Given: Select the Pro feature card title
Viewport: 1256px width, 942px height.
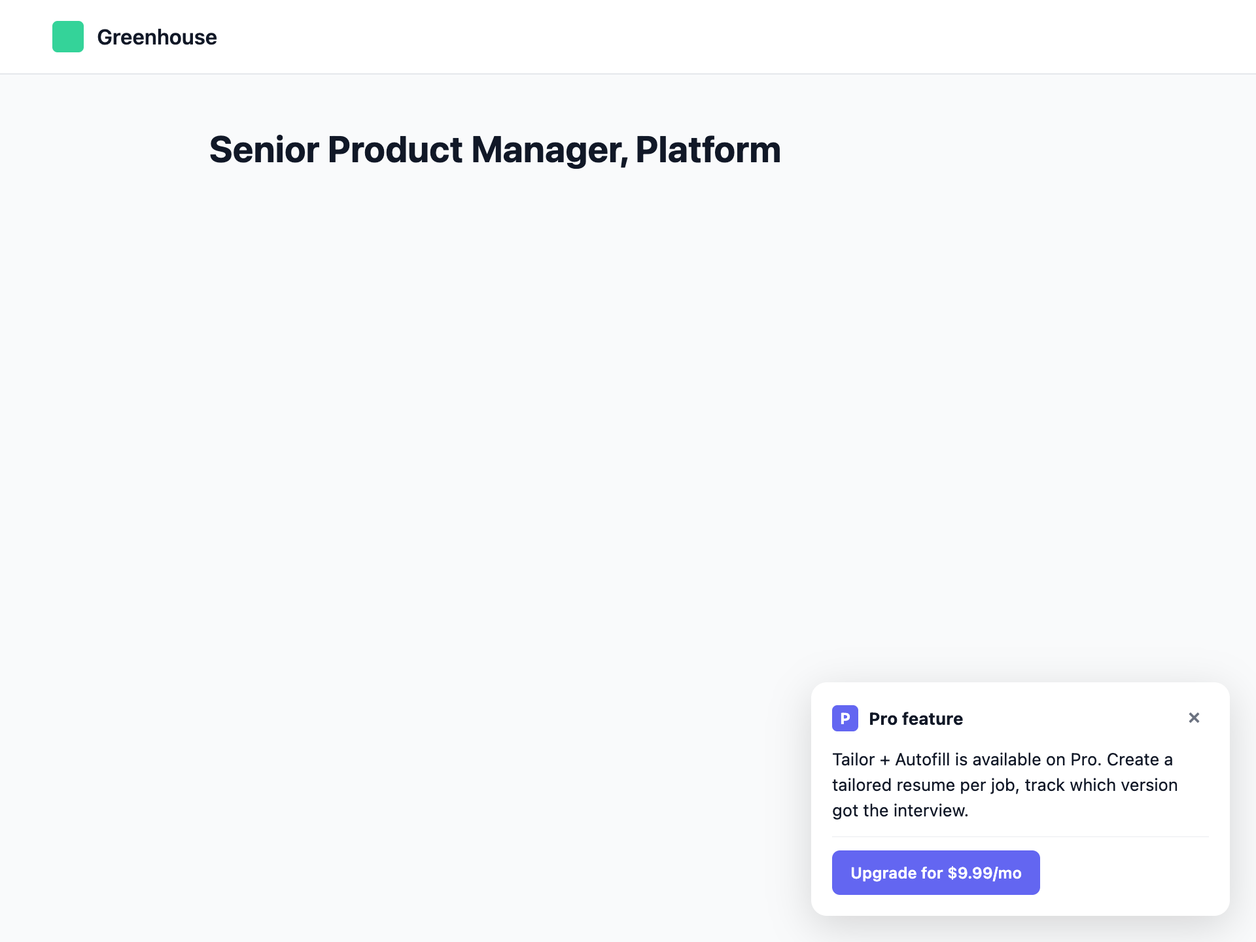Looking at the screenshot, I should click(x=915, y=718).
